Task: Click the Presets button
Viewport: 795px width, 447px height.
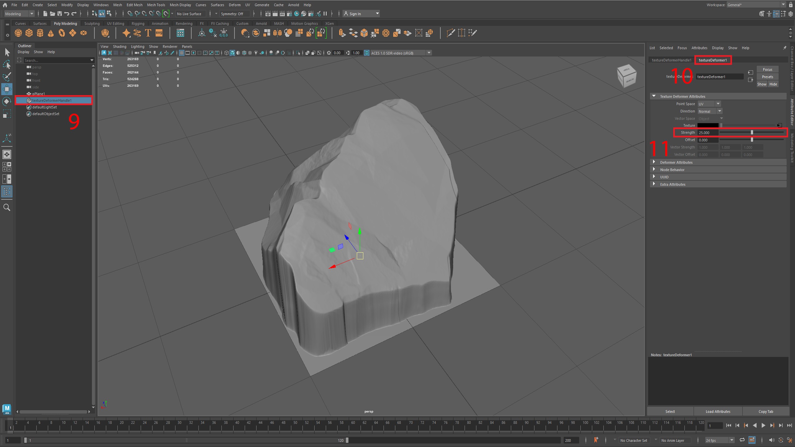Action: (x=767, y=77)
